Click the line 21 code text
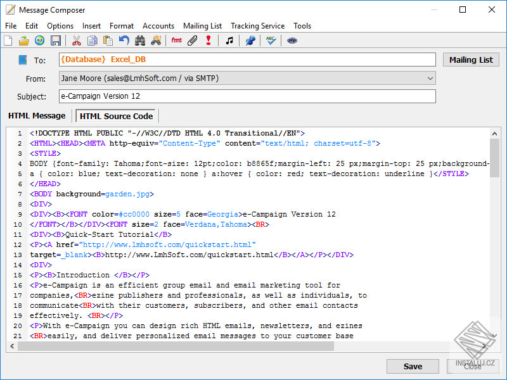The width and height of the screenshot is (507, 380). [191, 336]
